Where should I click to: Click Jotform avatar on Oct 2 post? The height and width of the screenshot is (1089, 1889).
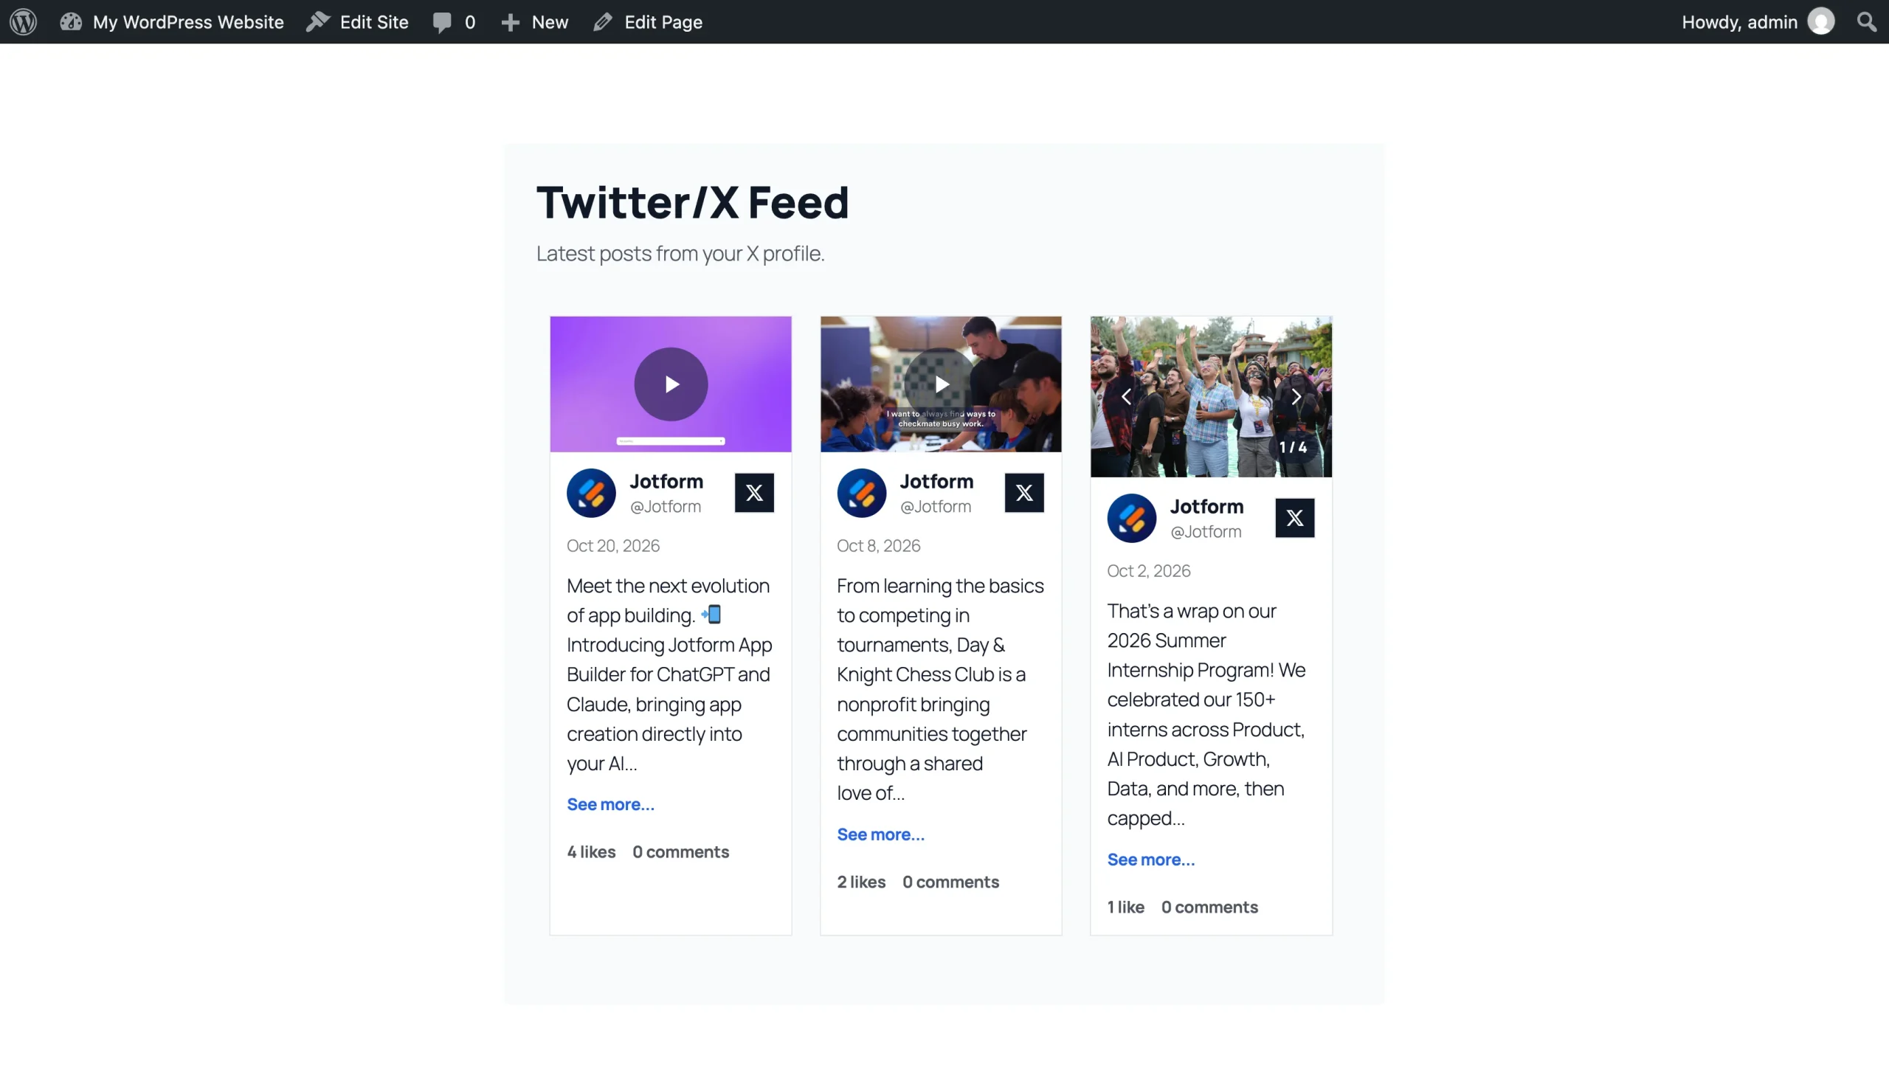(x=1131, y=519)
